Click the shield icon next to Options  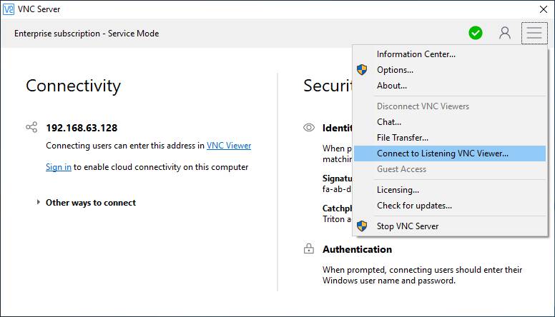click(x=362, y=70)
